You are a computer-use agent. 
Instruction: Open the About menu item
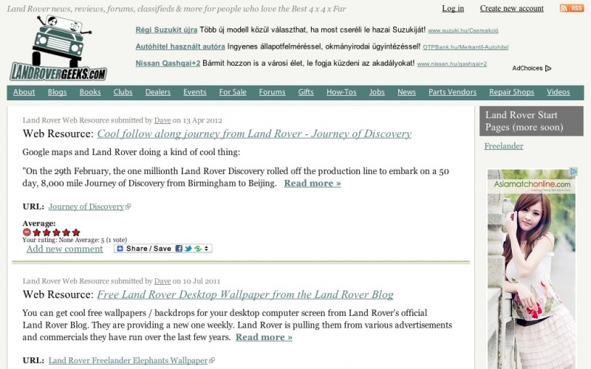(x=24, y=92)
